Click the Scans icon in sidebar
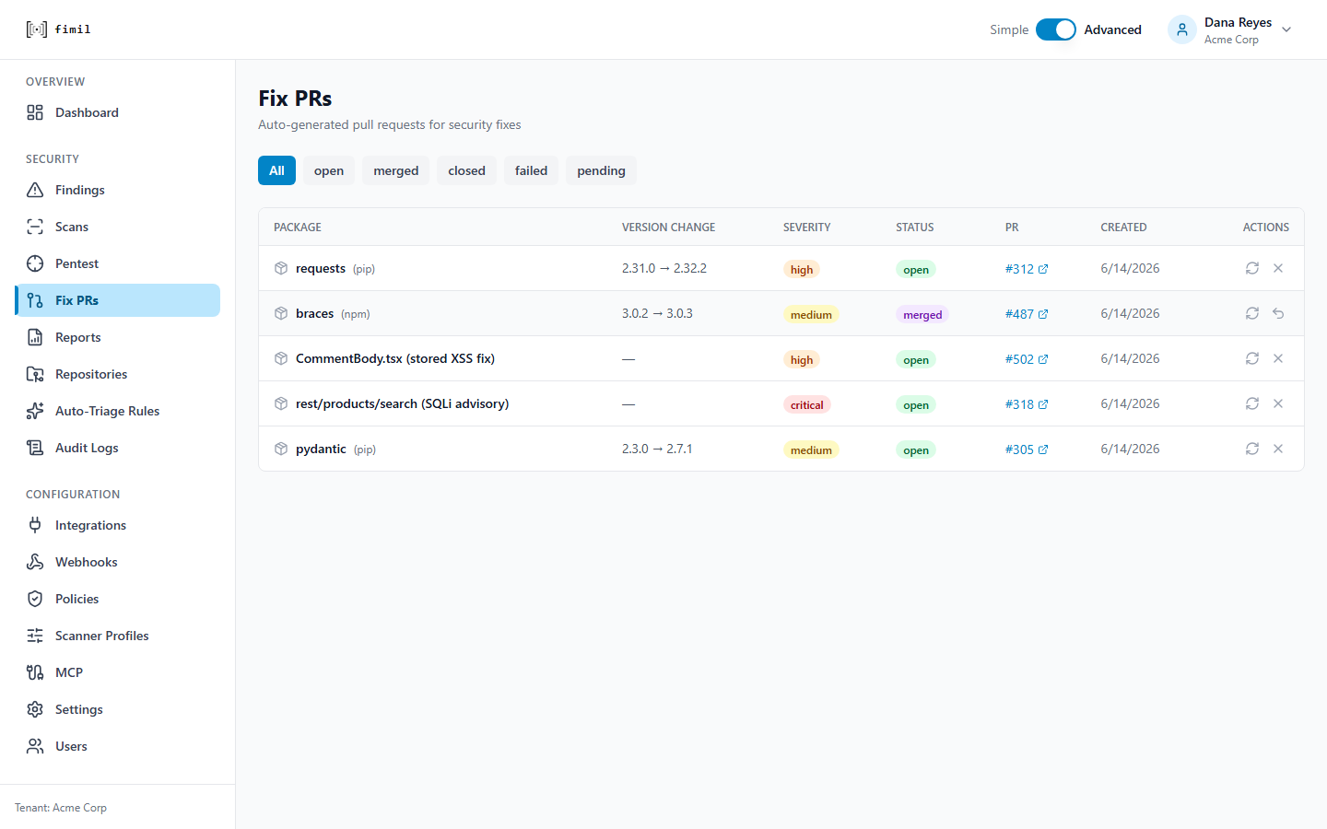 [35, 227]
